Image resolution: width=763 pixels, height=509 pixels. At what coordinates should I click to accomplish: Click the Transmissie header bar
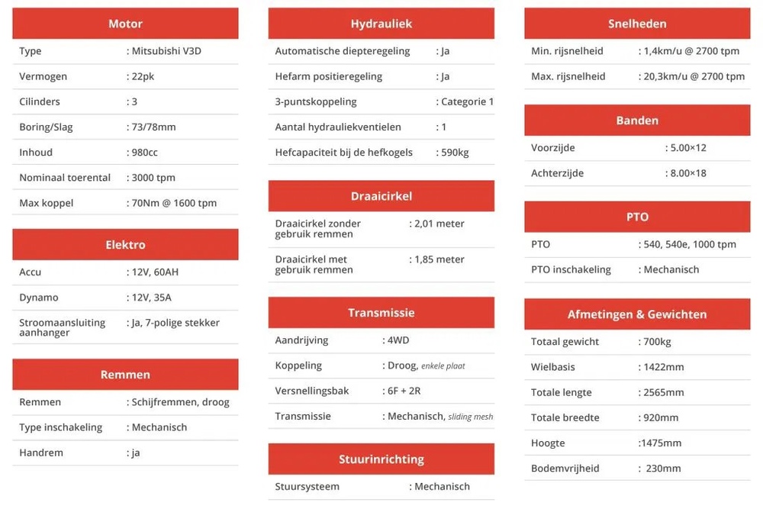pyautogui.click(x=381, y=312)
